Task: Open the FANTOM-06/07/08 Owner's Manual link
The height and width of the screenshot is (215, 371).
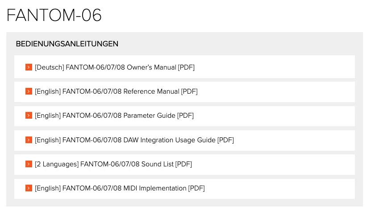Action: point(121,67)
